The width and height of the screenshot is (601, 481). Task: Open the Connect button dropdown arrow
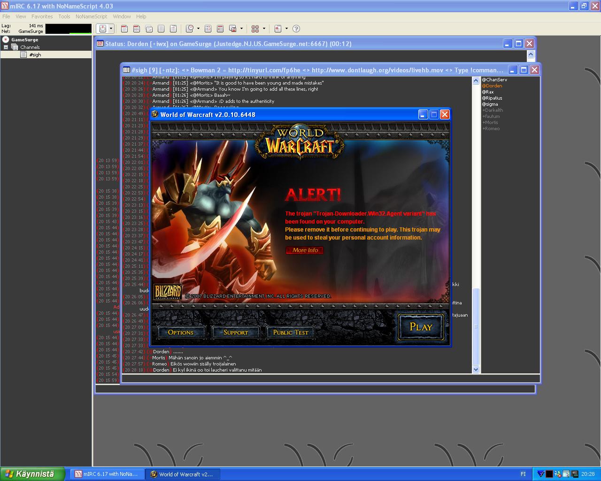pyautogui.click(x=111, y=29)
